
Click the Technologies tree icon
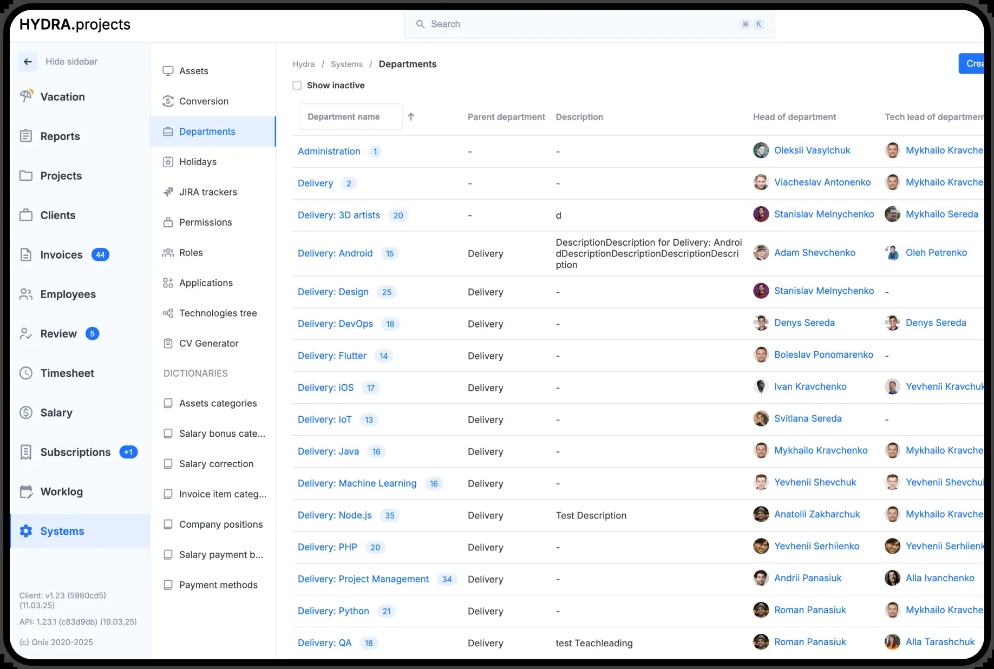(168, 313)
